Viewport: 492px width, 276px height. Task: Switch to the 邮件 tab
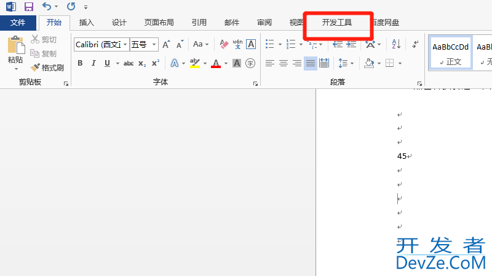[x=232, y=23]
